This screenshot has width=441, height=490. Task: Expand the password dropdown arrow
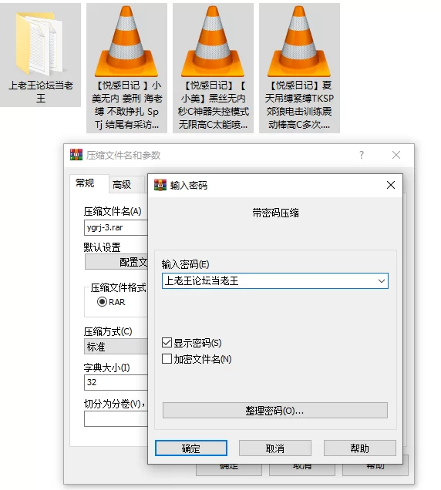coord(382,281)
